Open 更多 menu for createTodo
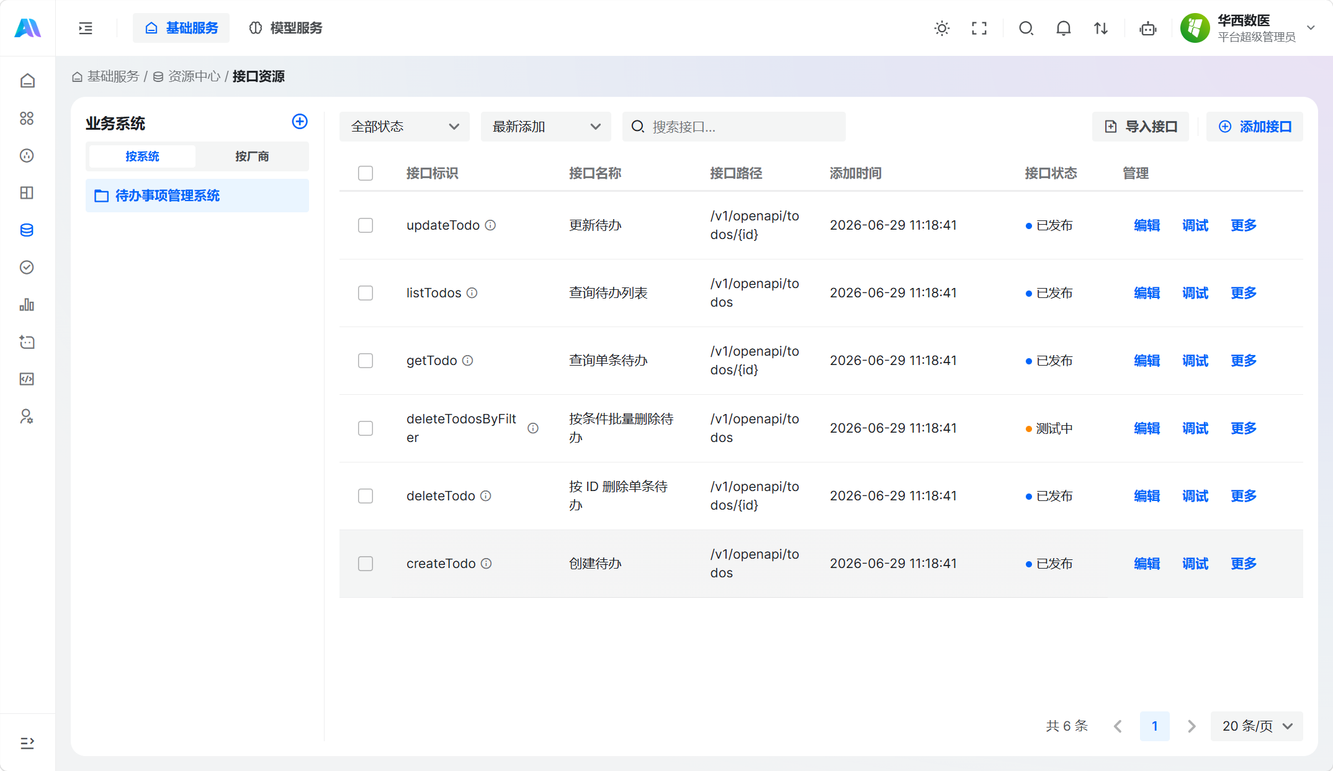Screen dimensions: 1333x771 (x=1244, y=564)
